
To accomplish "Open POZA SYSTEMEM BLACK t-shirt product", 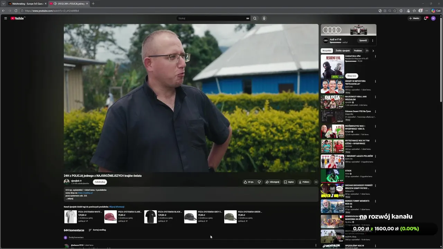I will pyautogui.click(x=163, y=216).
